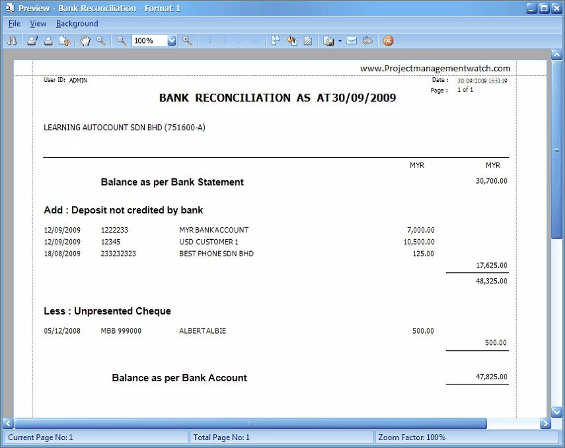Click the background Color fill icon
Image resolution: width=565 pixels, height=448 pixels.
pos(292,41)
